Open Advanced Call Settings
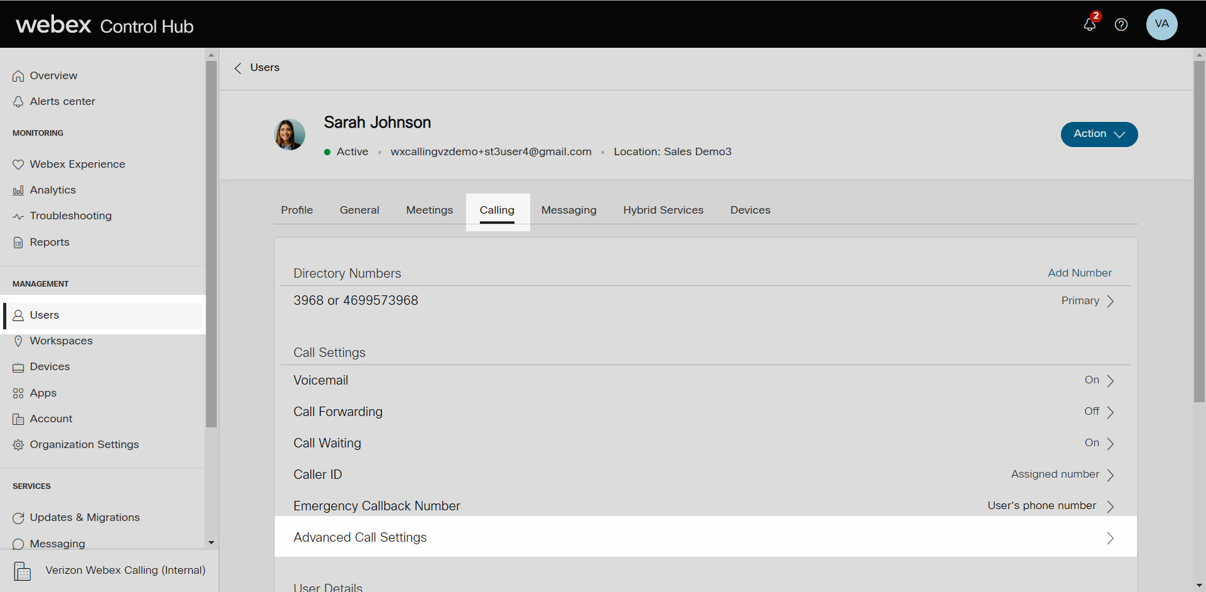The height and width of the screenshot is (592, 1206). tap(705, 537)
